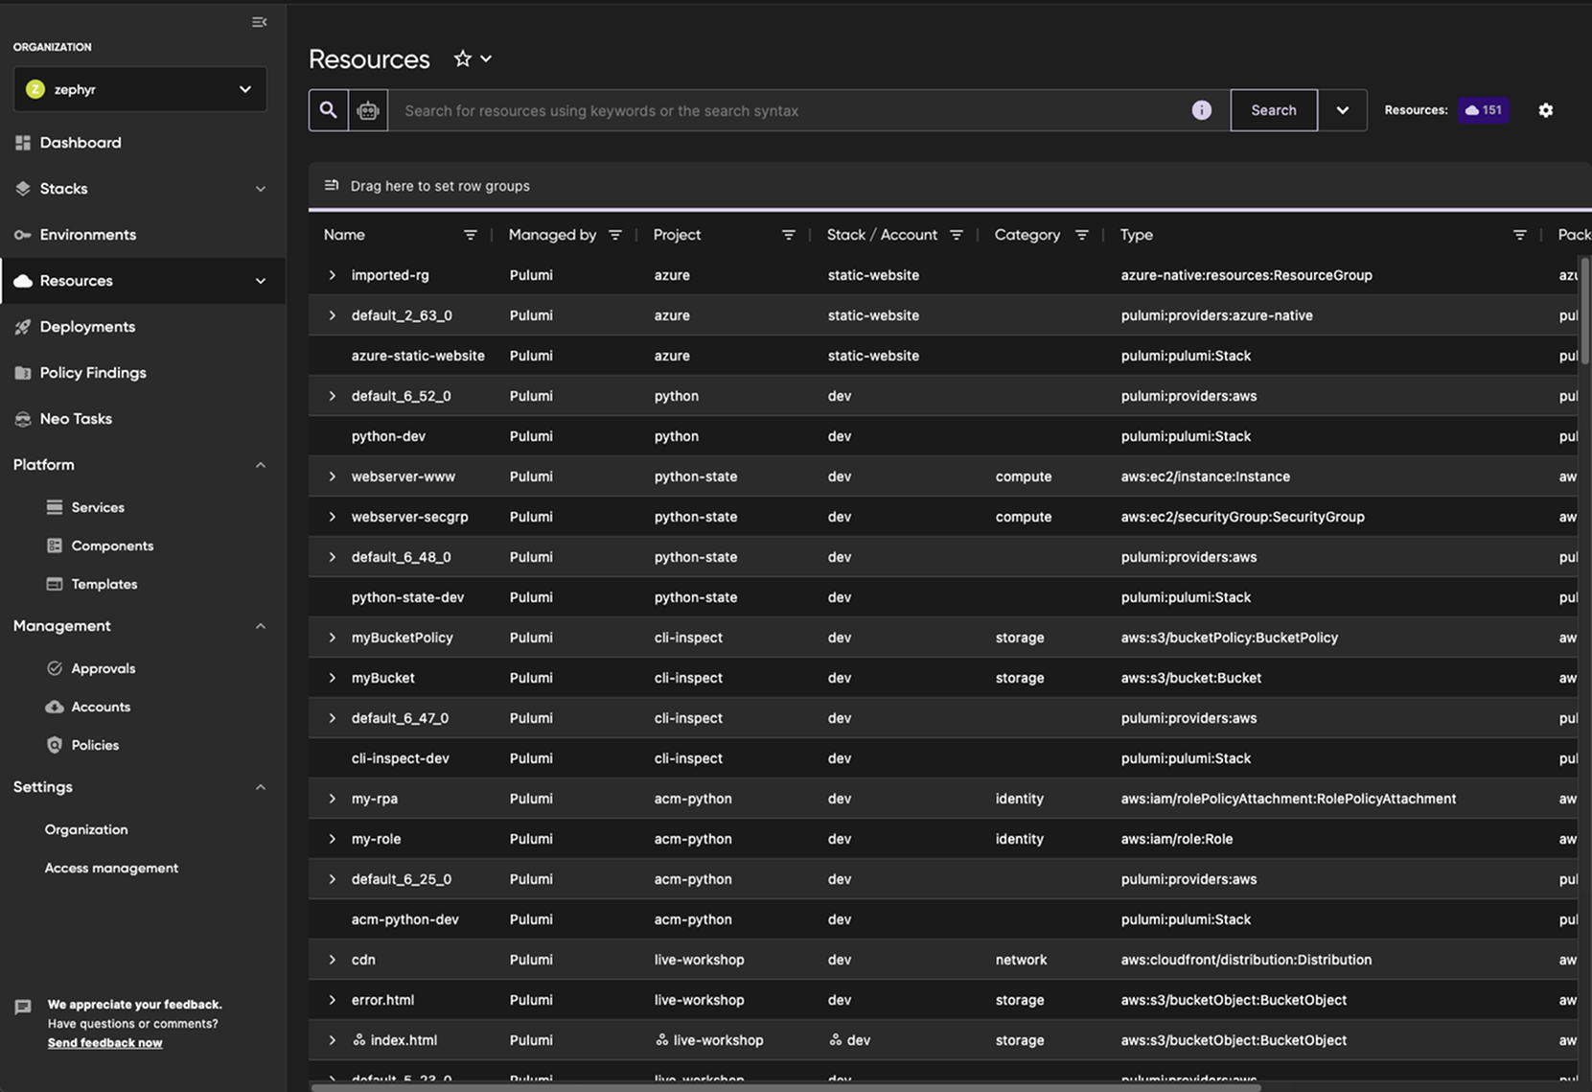Click the aws:ec2/instance:Instance type cell
This screenshot has width=1592, height=1092.
click(1205, 476)
